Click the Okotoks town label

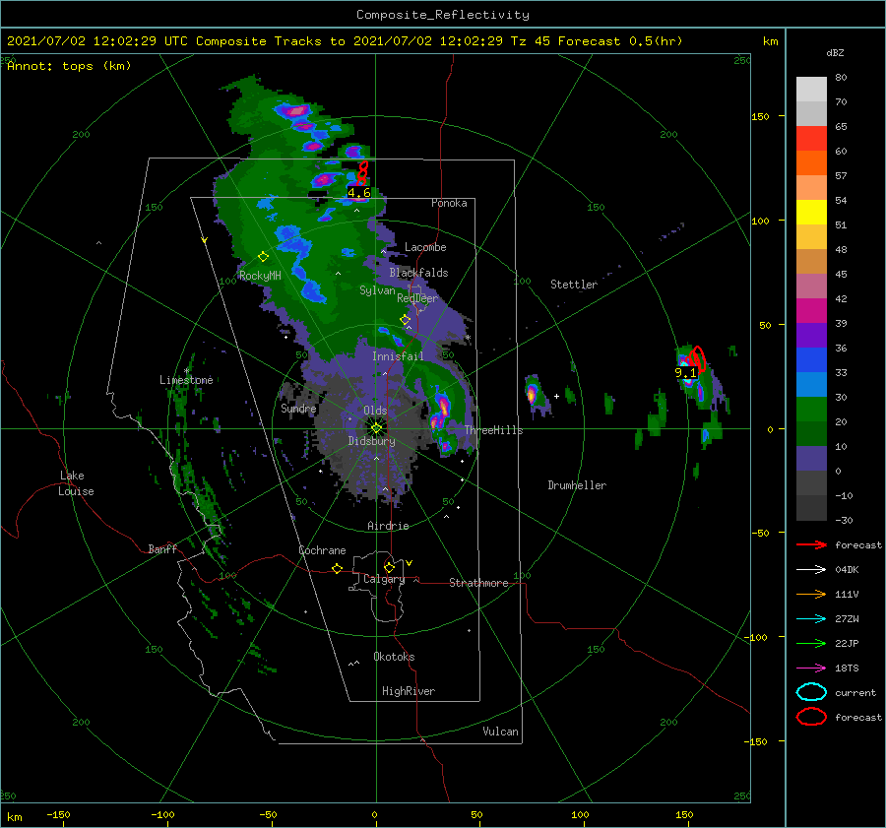pos(394,657)
